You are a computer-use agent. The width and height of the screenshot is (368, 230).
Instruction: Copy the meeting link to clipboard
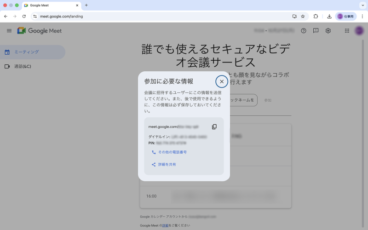click(214, 126)
